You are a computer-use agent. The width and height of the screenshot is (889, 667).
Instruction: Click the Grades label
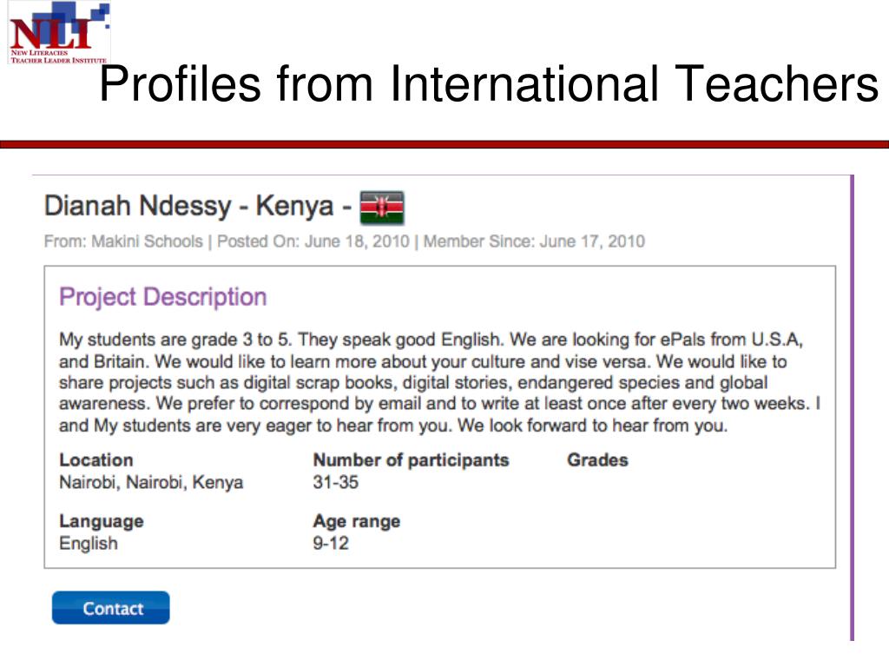point(597,460)
